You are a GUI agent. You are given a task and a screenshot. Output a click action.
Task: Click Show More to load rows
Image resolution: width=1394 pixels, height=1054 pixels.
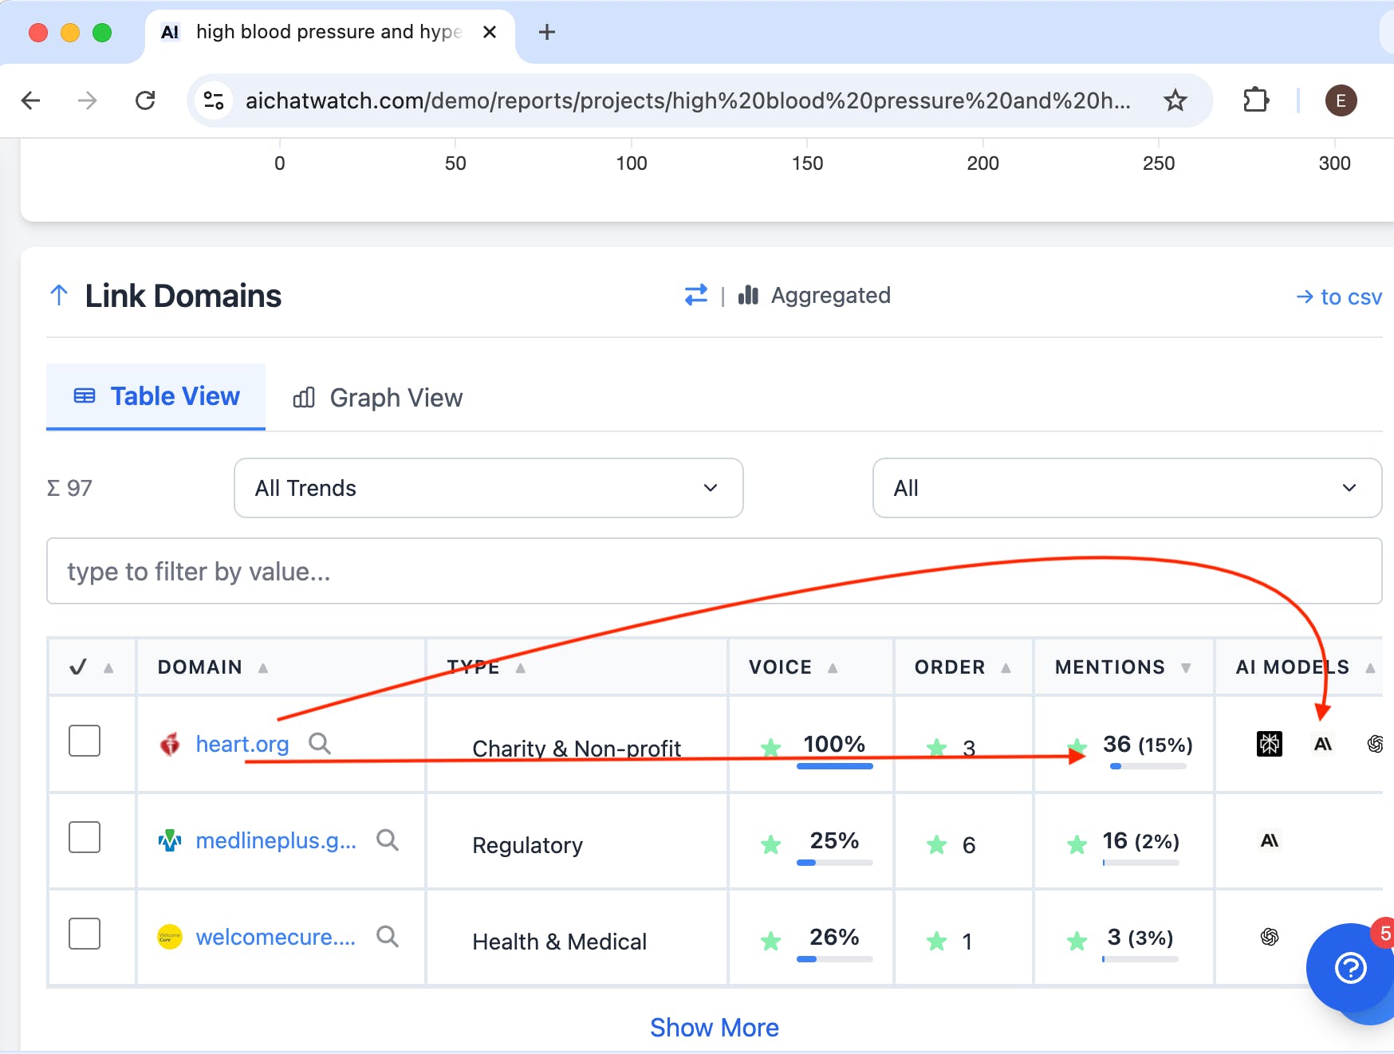(x=715, y=1027)
